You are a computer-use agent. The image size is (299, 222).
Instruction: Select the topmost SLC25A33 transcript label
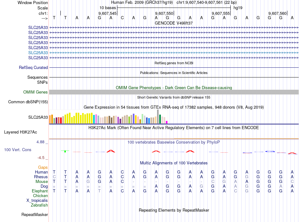click(x=38, y=27)
